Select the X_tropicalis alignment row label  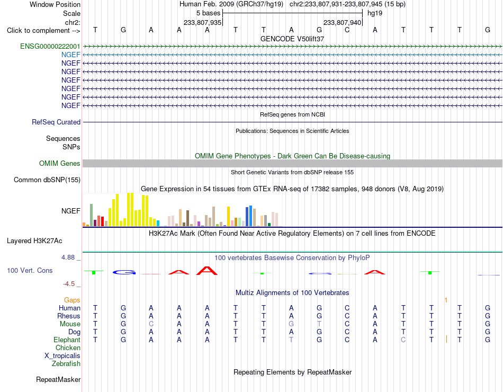pos(62,356)
